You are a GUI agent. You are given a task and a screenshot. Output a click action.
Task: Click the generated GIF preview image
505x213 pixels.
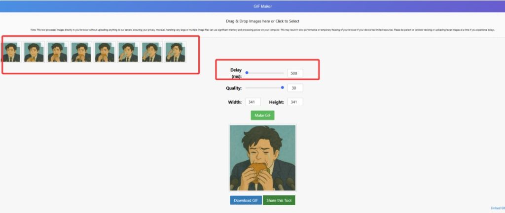pyautogui.click(x=262, y=157)
